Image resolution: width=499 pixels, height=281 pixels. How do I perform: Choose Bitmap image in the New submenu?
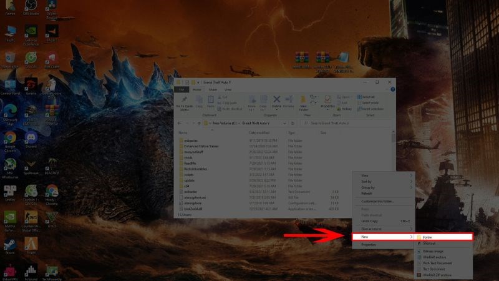coord(443,252)
